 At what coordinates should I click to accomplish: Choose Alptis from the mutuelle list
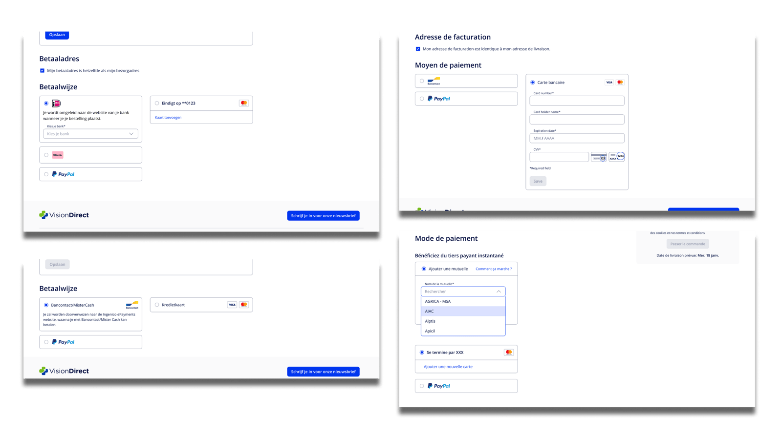(463, 321)
